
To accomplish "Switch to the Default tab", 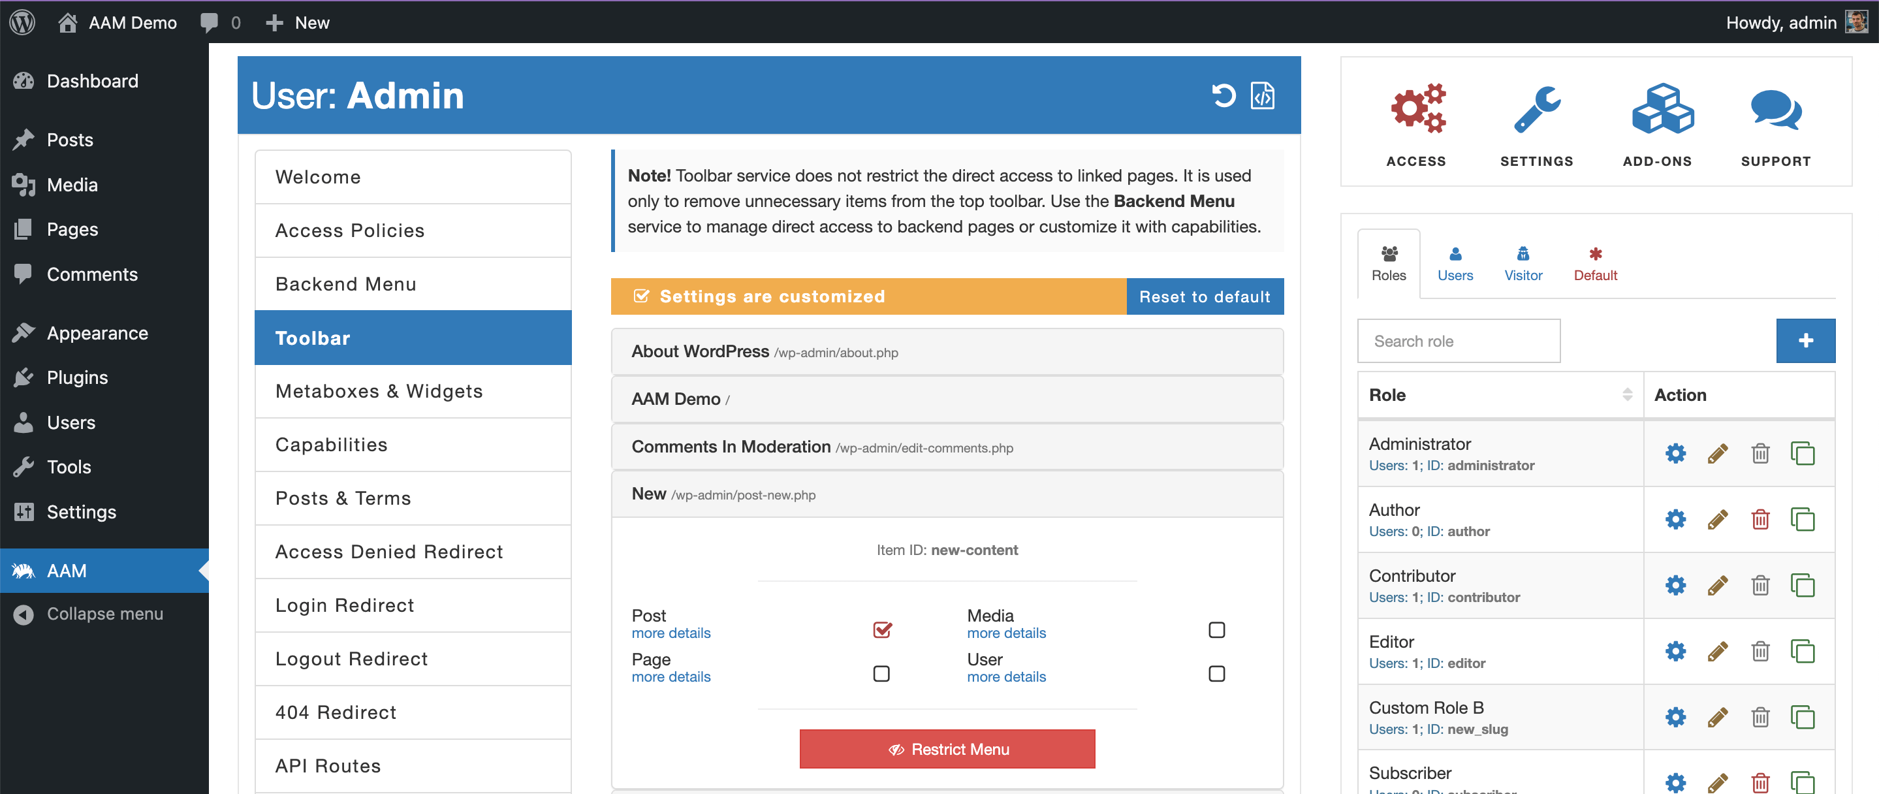I will point(1595,264).
